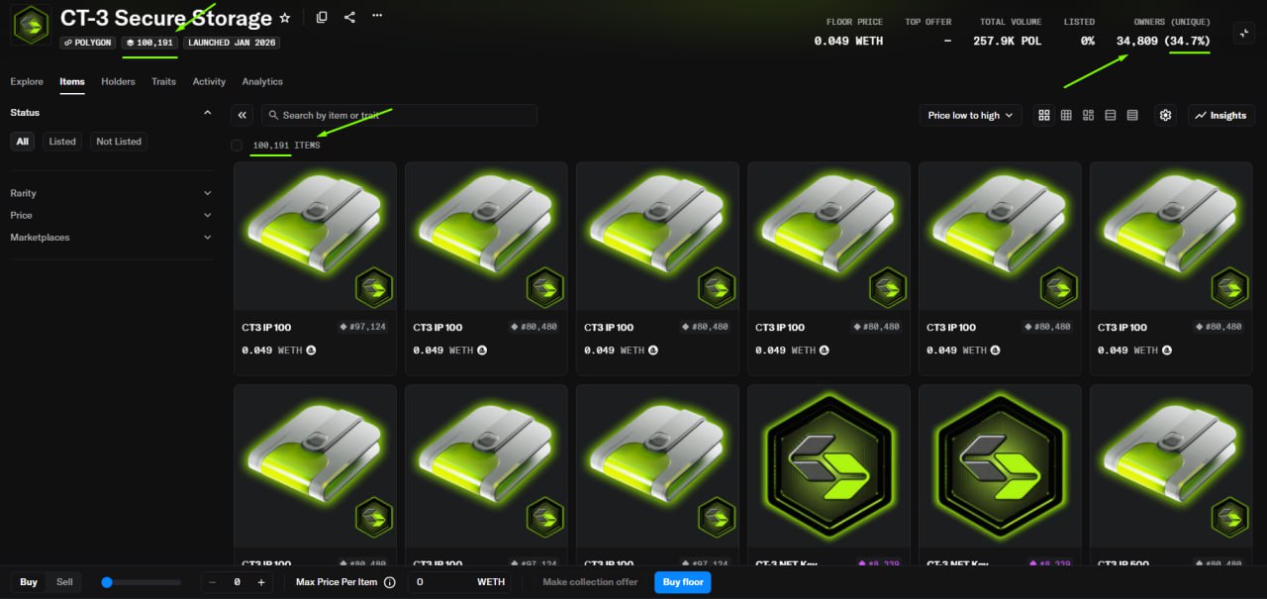Click the Top Offer stat value
This screenshot has width=1267, height=599.
948,41
